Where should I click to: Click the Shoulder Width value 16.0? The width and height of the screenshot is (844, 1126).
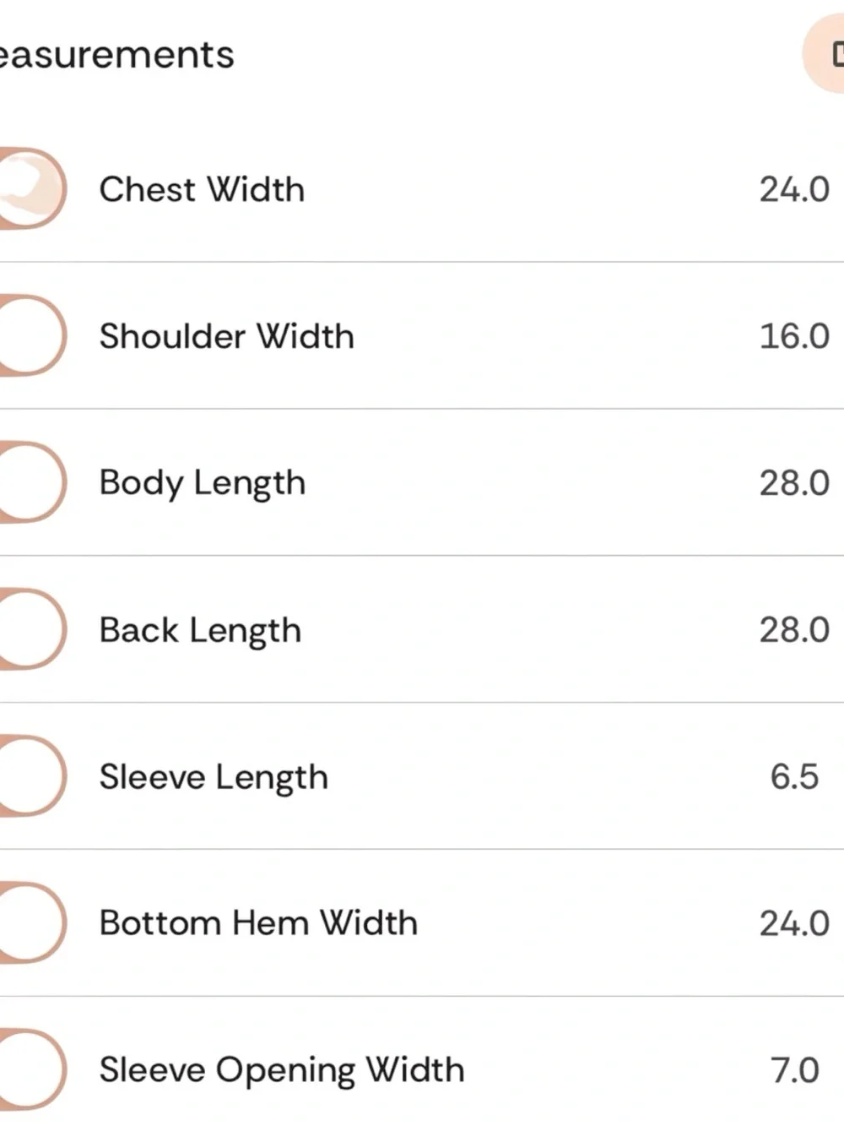(x=794, y=336)
